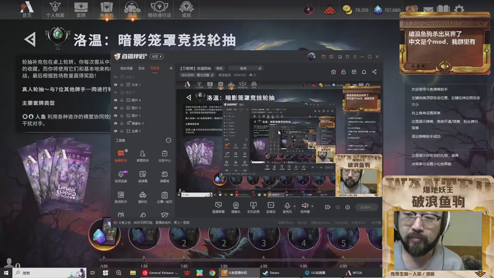Mute the 麦克风 microphone

[287, 208]
